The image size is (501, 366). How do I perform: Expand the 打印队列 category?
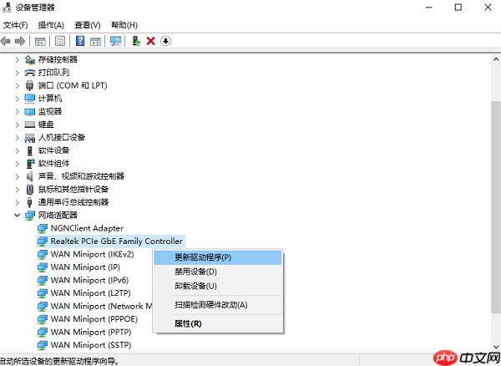18,73
